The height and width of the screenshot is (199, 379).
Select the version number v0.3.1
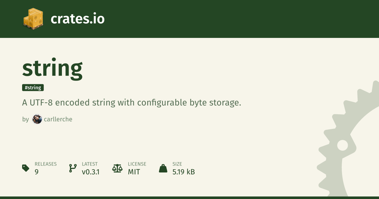pos(91,172)
